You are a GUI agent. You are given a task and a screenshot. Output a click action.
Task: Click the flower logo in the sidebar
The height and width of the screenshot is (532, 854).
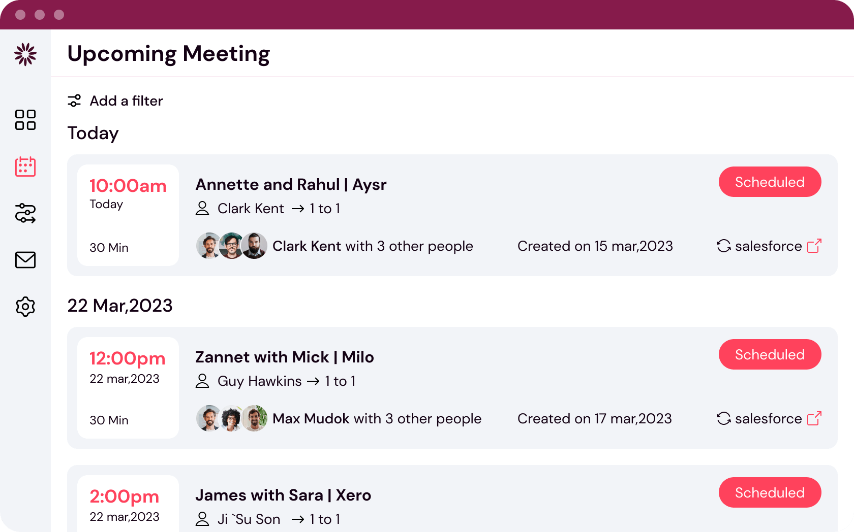point(25,54)
